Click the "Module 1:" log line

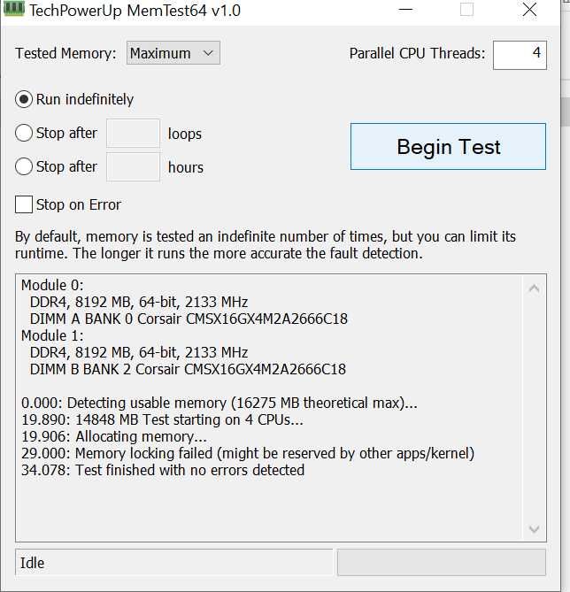[52, 335]
